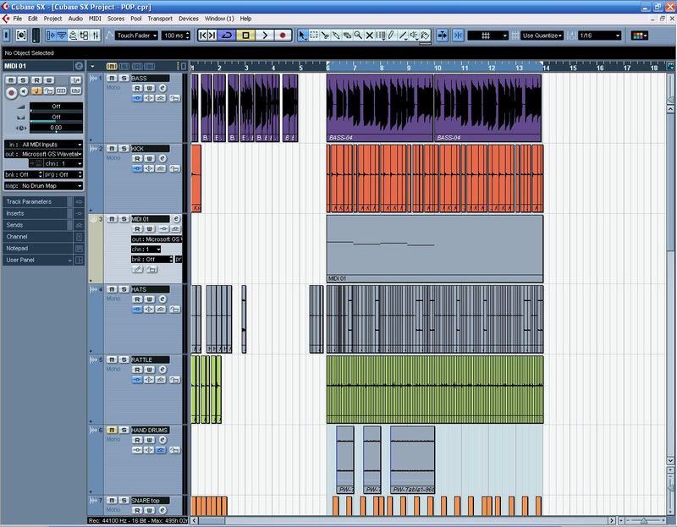Expand the Notepad inspector section
Screen dimensions: 677x527
point(43,248)
